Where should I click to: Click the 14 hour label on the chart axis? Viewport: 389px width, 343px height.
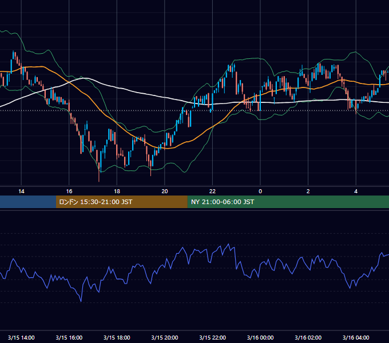point(21,192)
